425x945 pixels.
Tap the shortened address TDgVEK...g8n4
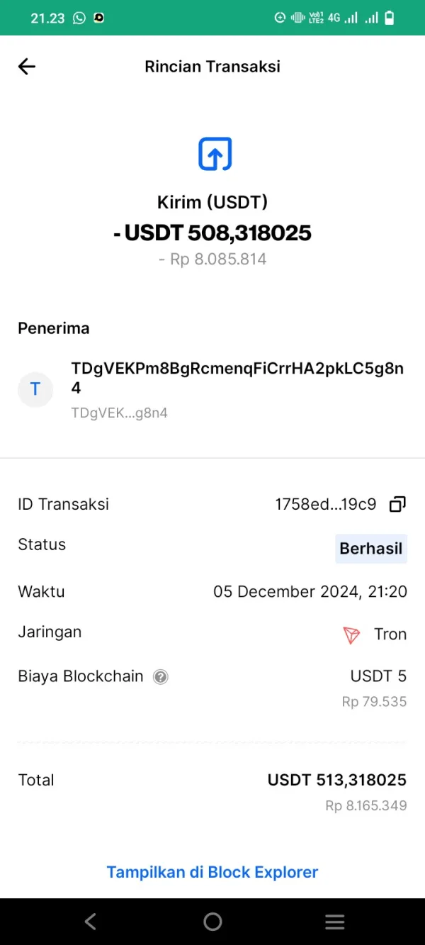(x=119, y=413)
